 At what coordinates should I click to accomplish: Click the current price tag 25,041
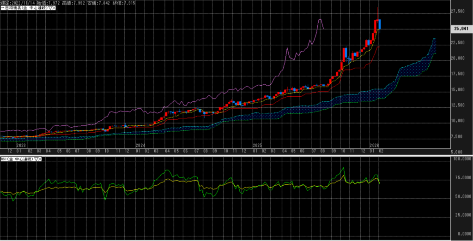point(461,29)
